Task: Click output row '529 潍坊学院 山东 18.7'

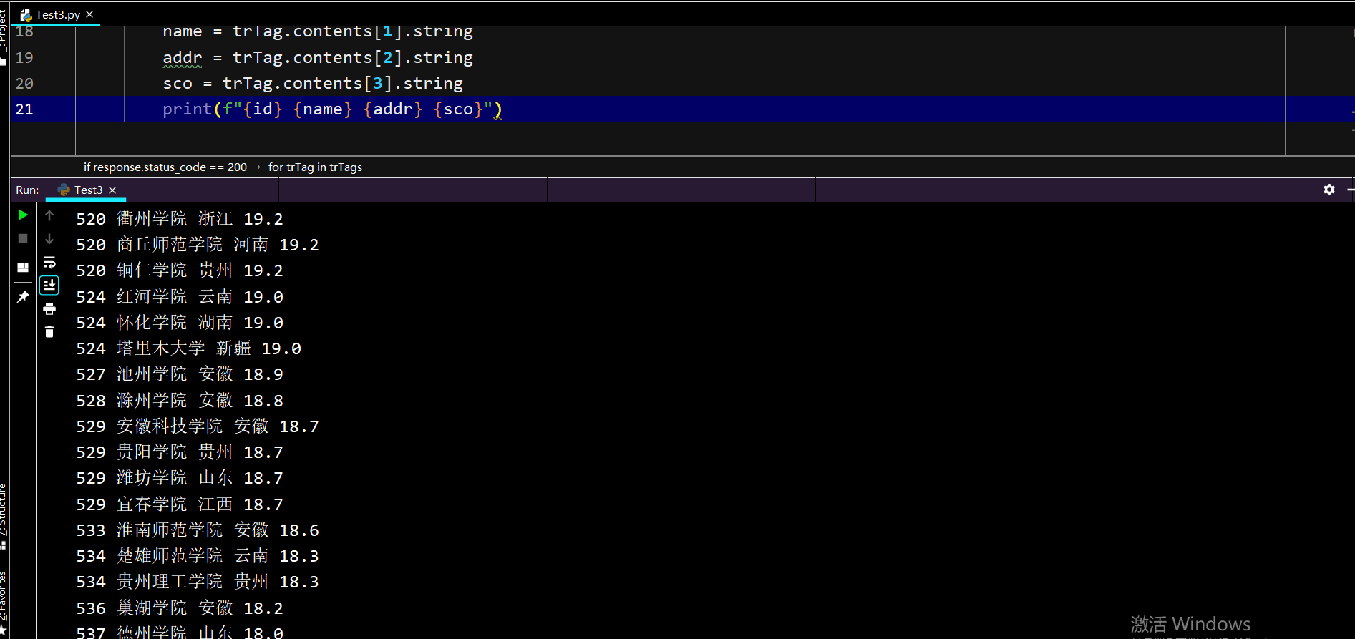Action: (180, 478)
